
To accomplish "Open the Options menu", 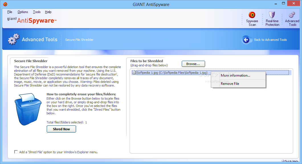I will (23, 12).
